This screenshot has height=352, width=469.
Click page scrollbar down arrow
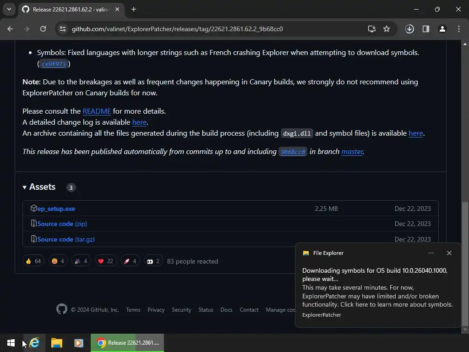click(465, 330)
